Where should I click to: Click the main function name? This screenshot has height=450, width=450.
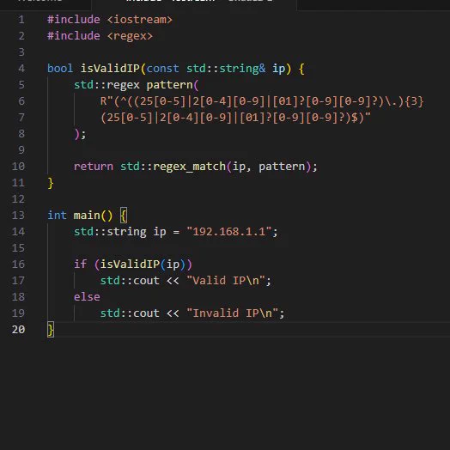tap(87, 216)
